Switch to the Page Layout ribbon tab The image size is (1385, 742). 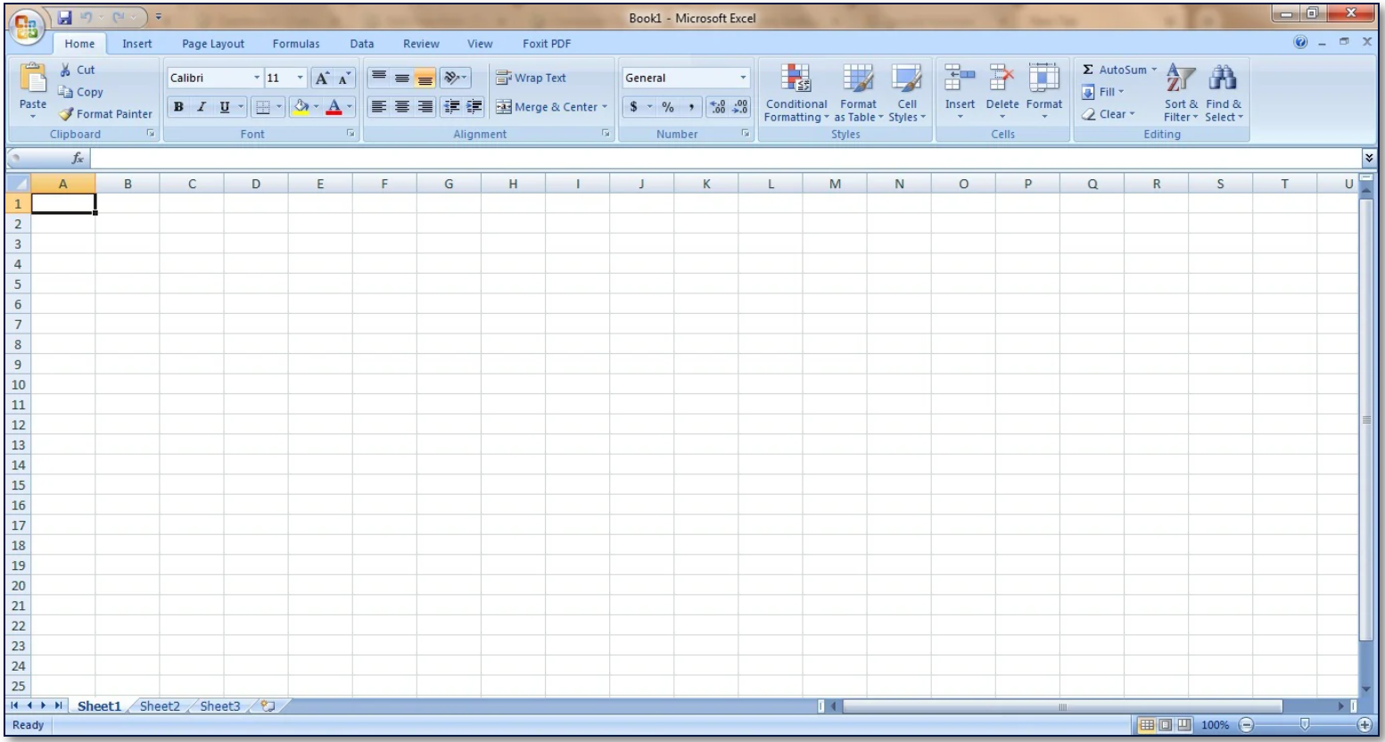point(213,44)
